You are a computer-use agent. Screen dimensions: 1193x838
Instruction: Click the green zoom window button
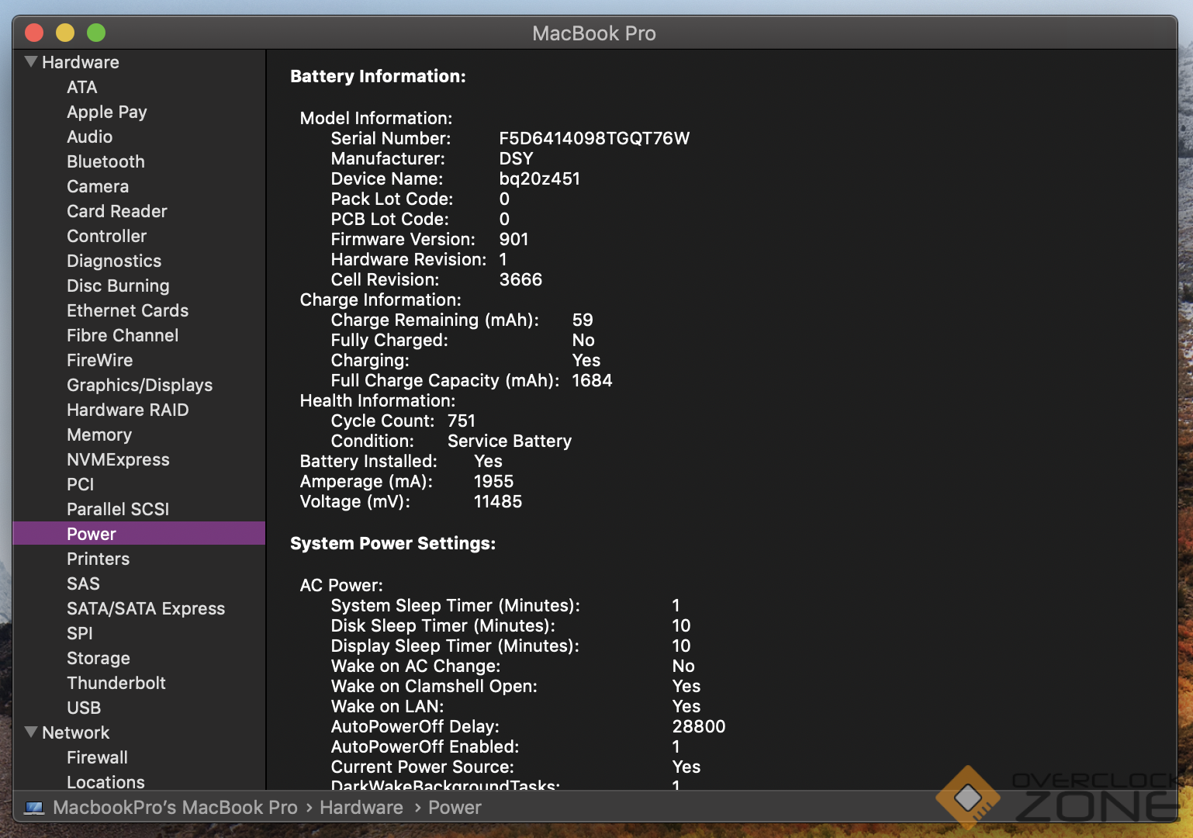96,33
